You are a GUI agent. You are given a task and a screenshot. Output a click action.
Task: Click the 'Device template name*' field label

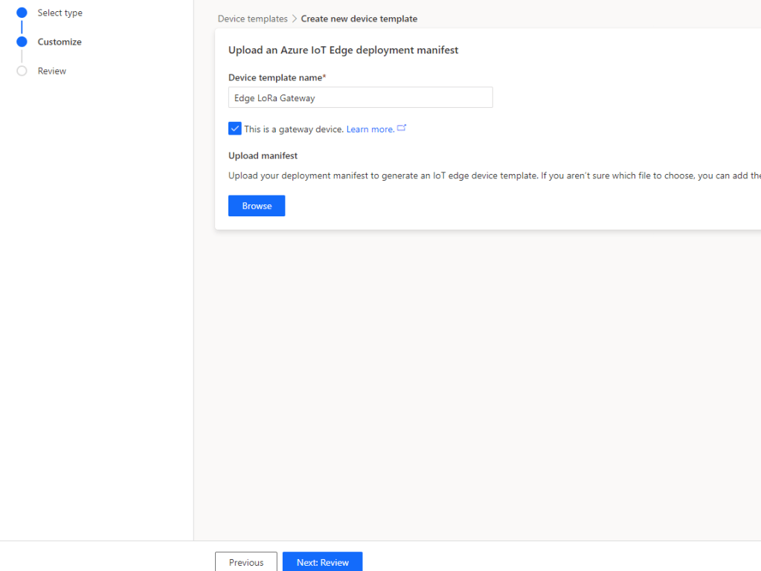(x=277, y=77)
